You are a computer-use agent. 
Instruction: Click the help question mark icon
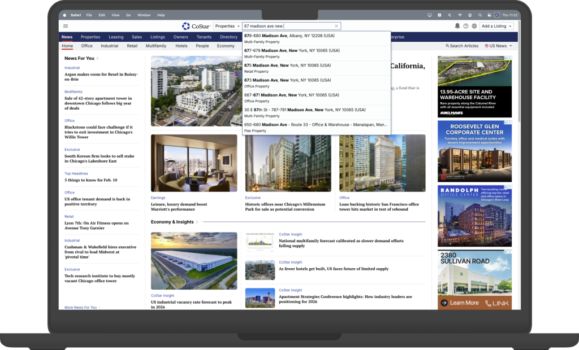click(x=466, y=26)
